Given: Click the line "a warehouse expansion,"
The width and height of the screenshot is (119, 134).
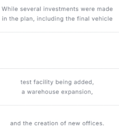Looking at the screenshot, I should coord(57,92).
